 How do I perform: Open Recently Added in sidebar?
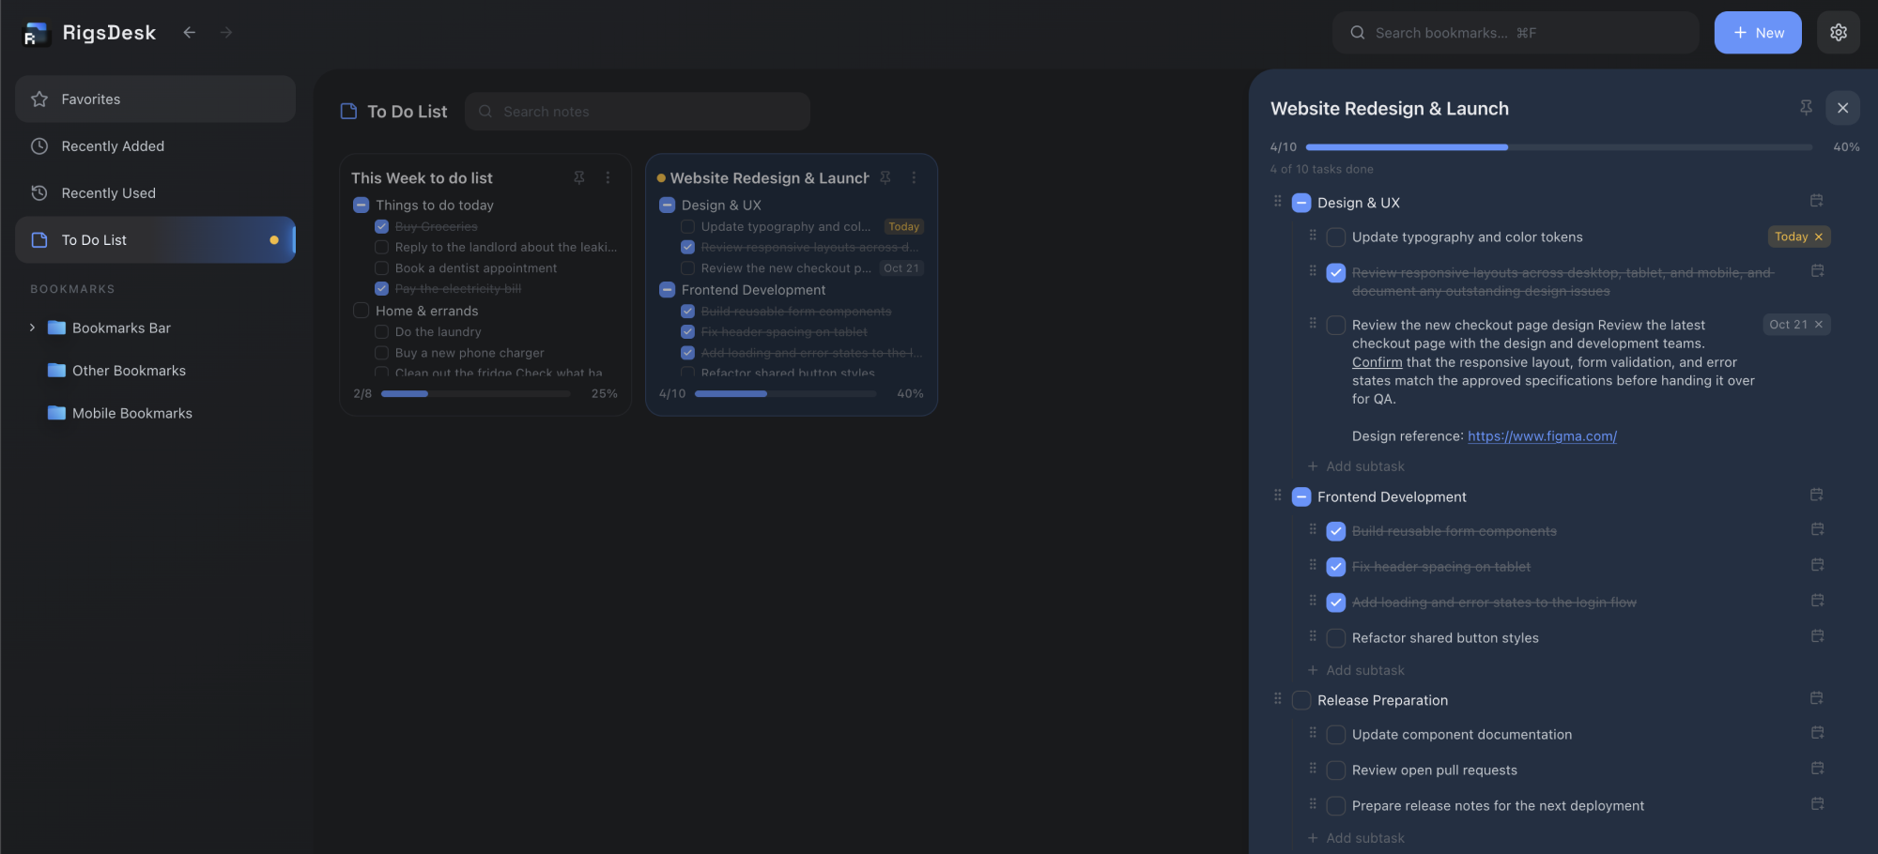(x=155, y=145)
